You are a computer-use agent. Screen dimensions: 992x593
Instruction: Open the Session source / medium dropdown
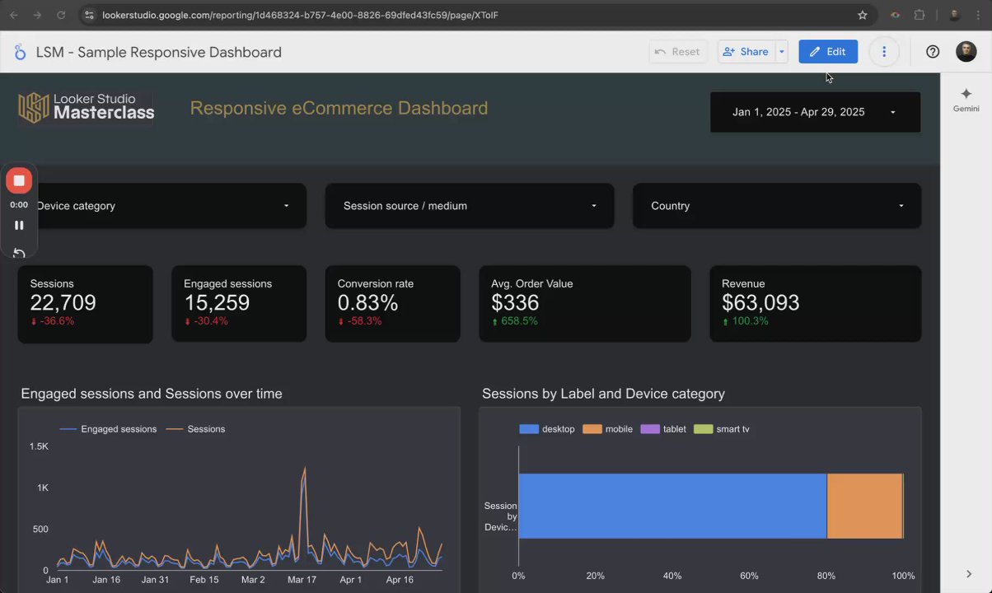tap(470, 206)
